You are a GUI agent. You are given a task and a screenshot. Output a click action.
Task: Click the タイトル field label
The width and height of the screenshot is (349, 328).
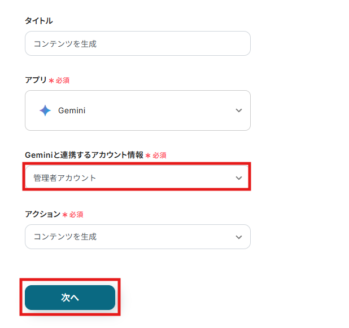click(x=39, y=21)
